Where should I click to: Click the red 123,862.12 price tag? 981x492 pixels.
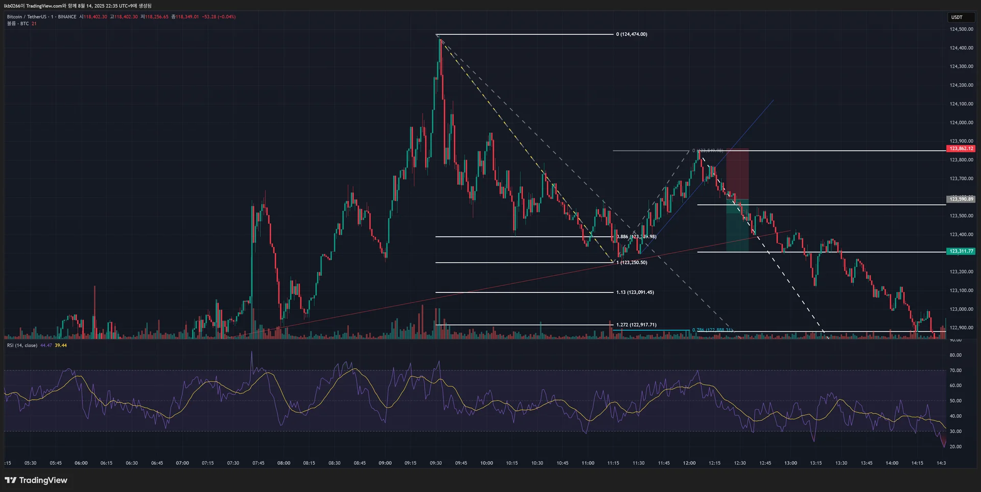click(961, 149)
